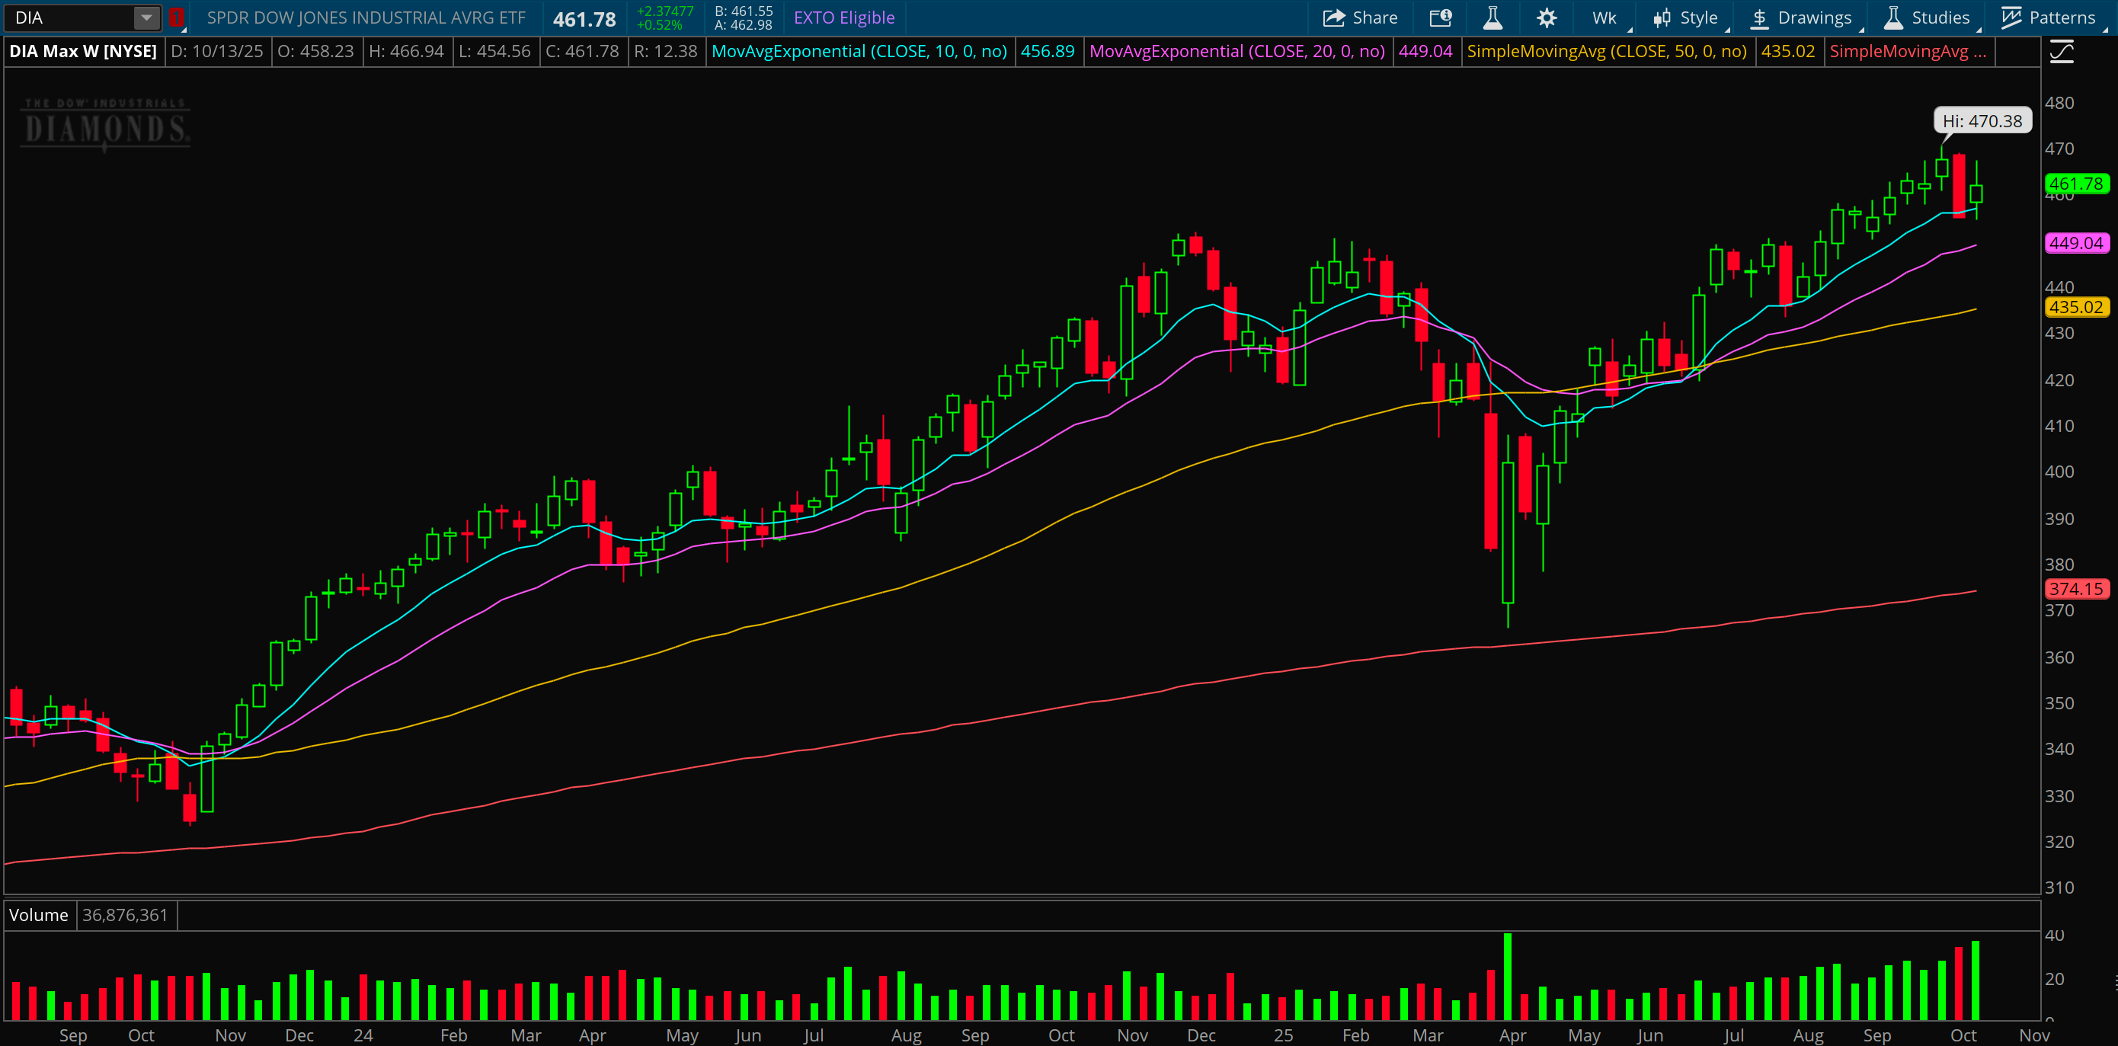The image size is (2118, 1046).
Task: Click the Style candlestick icon
Action: coord(1662,18)
